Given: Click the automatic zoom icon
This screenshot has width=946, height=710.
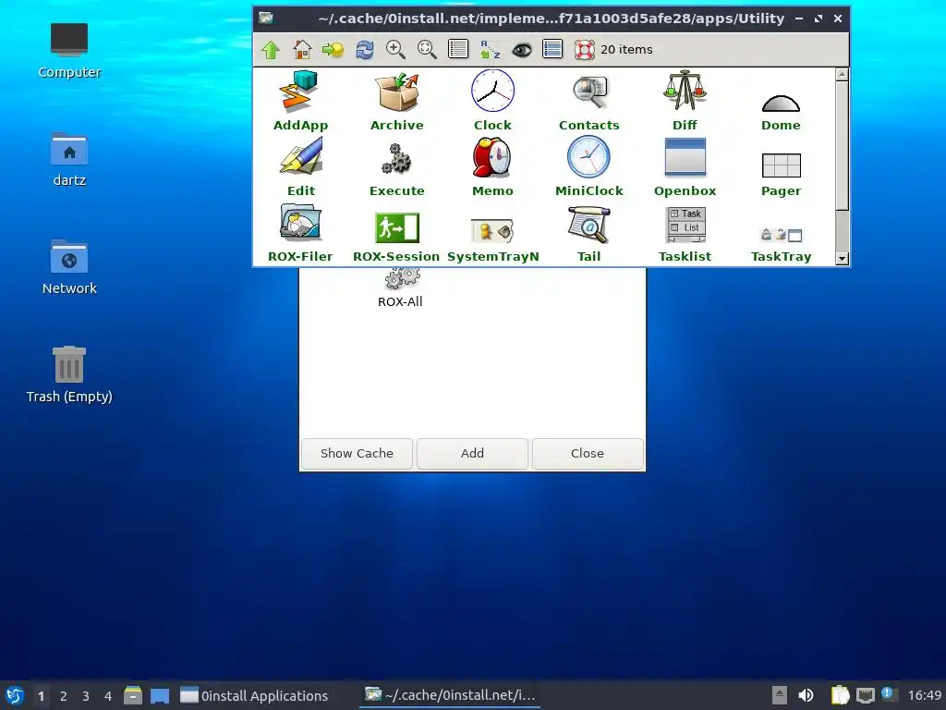Looking at the screenshot, I should (427, 50).
